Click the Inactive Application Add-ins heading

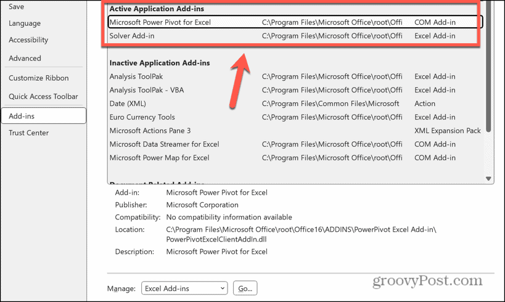(160, 63)
